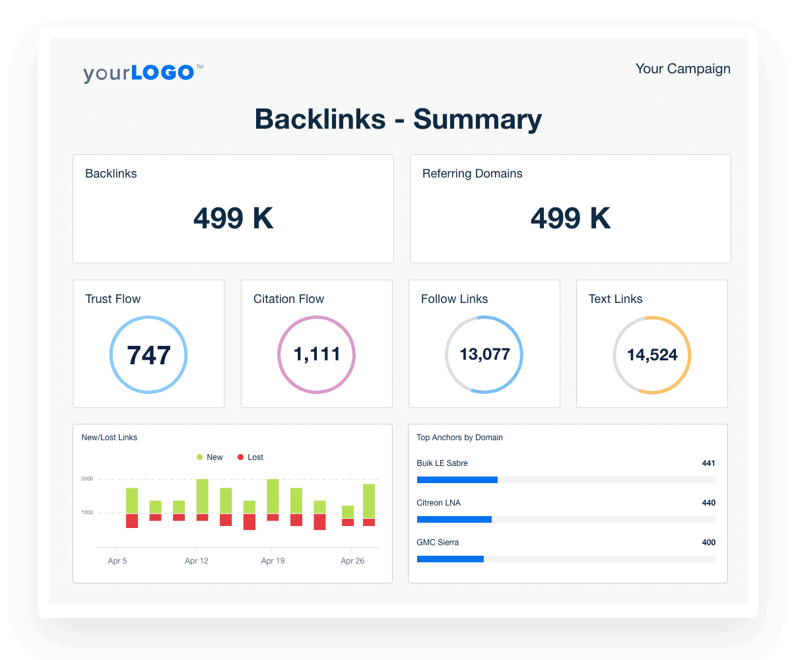This screenshot has width=792, height=660.
Task: Click the red Lost legend dot
Action: pyautogui.click(x=240, y=457)
